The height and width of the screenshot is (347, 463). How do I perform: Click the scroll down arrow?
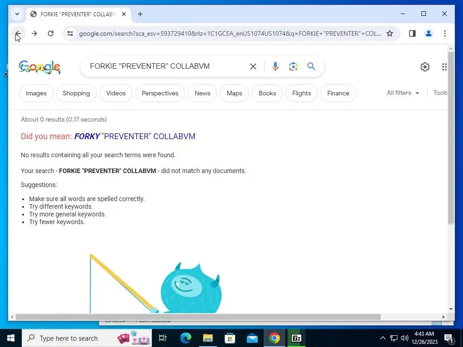point(451,309)
